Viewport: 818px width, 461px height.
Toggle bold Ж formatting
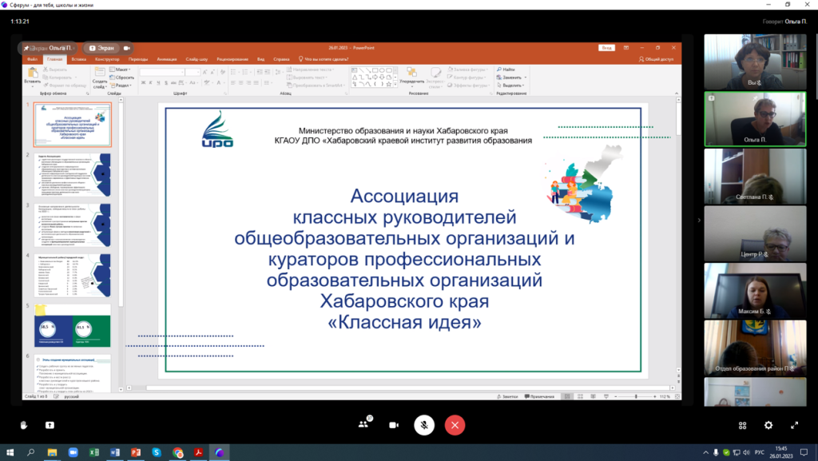pos(143,83)
